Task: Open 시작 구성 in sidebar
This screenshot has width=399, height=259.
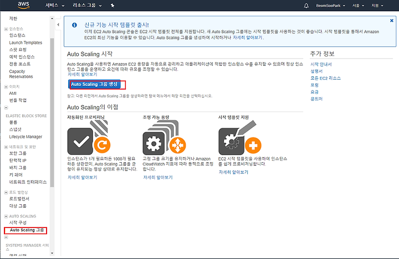Action: coord(18,222)
